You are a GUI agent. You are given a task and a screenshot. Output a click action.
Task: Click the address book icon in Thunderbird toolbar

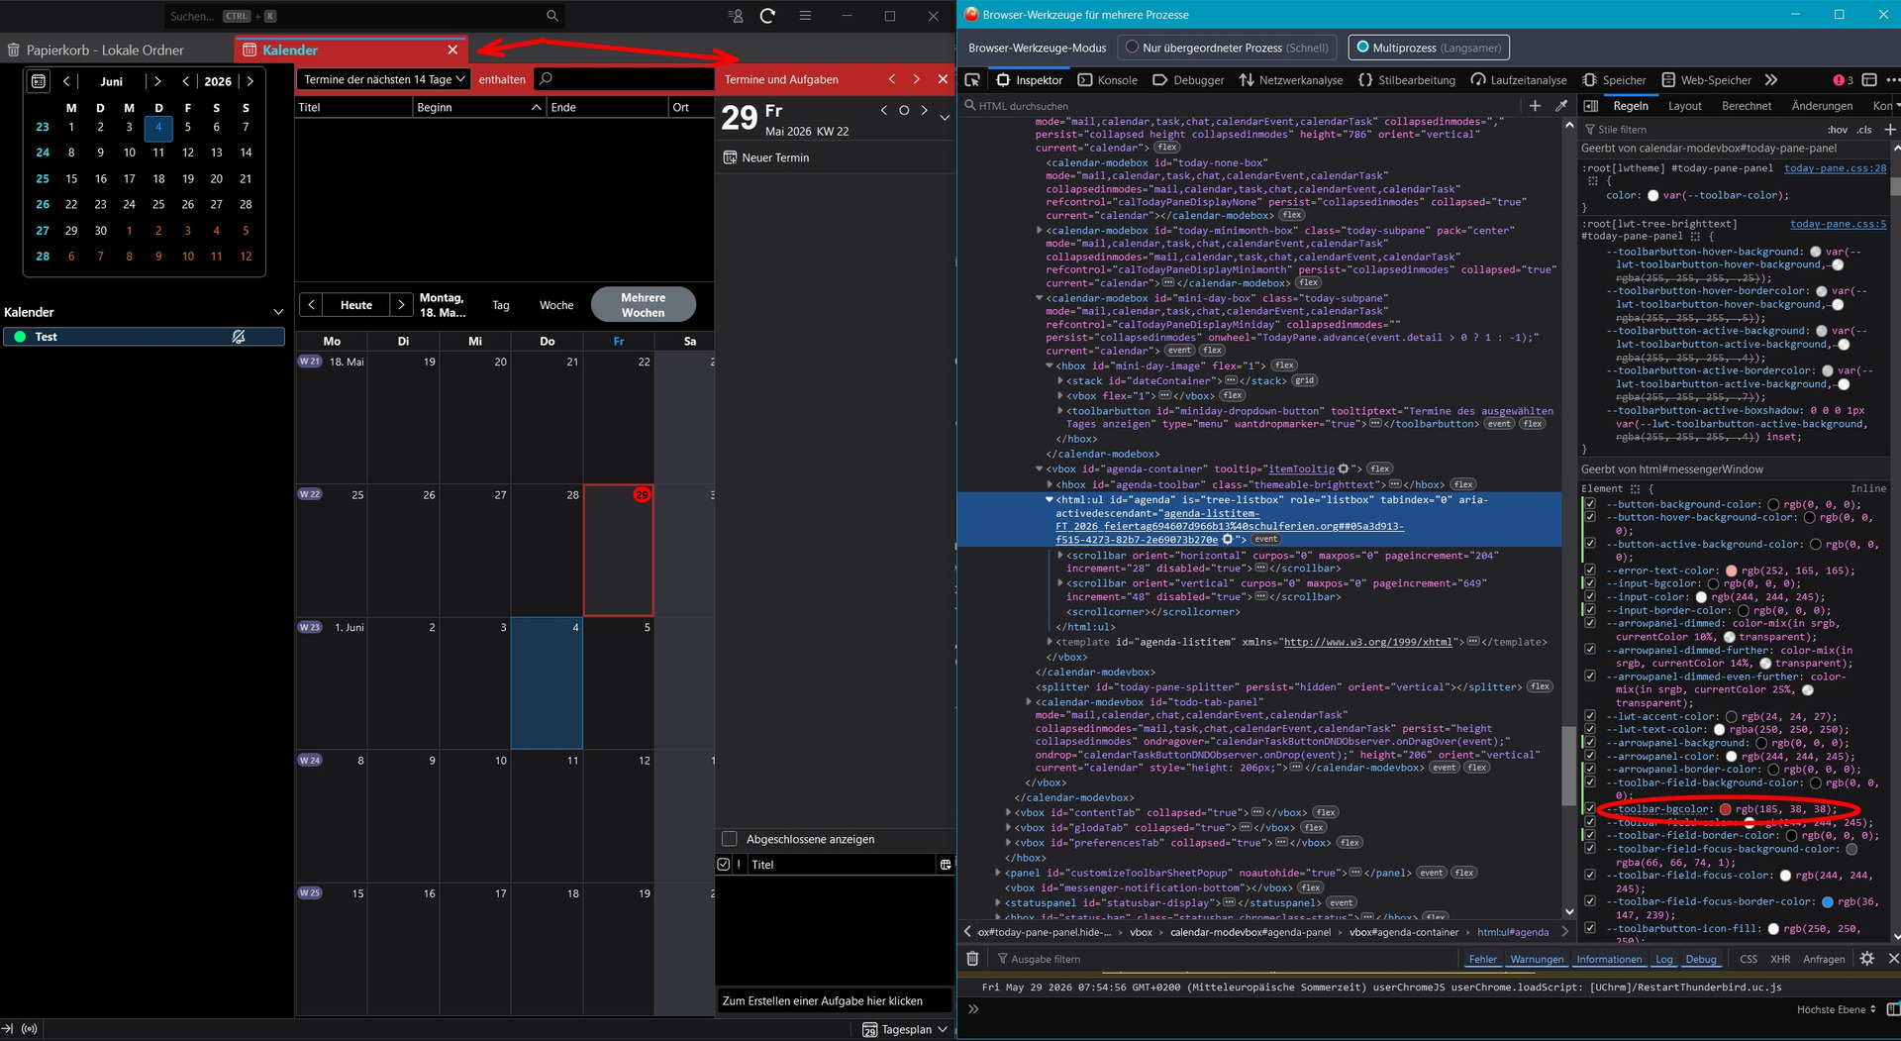pos(736,16)
